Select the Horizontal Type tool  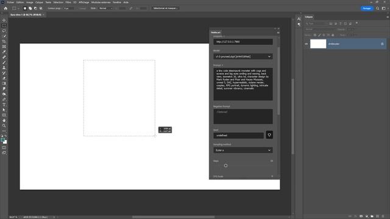pos(4,105)
